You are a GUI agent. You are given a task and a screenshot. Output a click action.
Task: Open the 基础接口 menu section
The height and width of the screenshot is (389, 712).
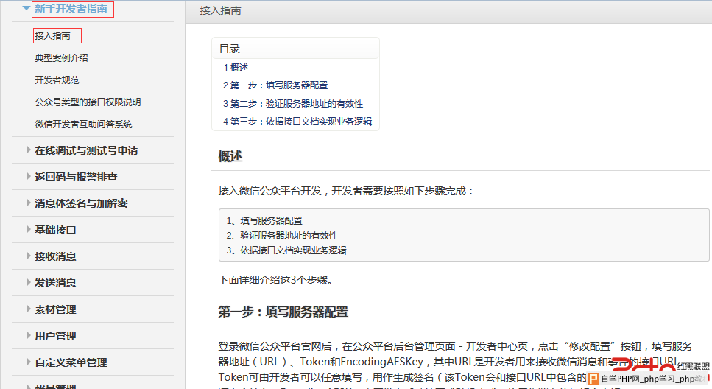55,230
